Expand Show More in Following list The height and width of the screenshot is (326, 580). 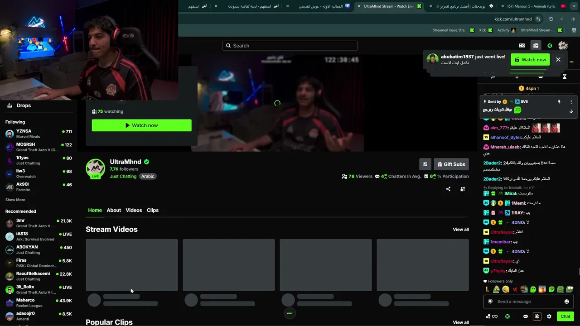15,200
